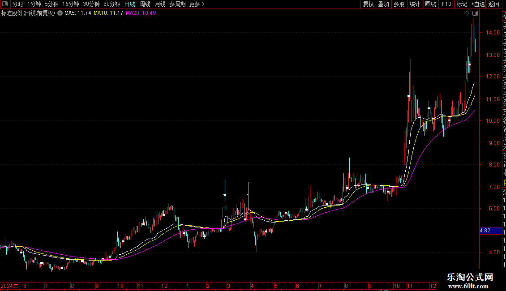This screenshot has width=506, height=291.
Task: Click the 标记 mark button
Action: (x=462, y=4)
